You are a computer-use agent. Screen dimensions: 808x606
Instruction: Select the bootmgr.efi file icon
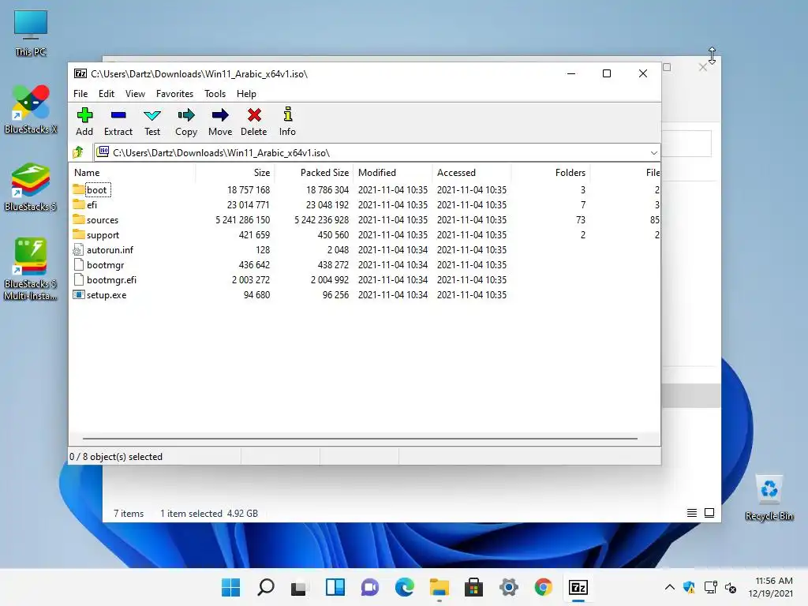[x=78, y=280]
